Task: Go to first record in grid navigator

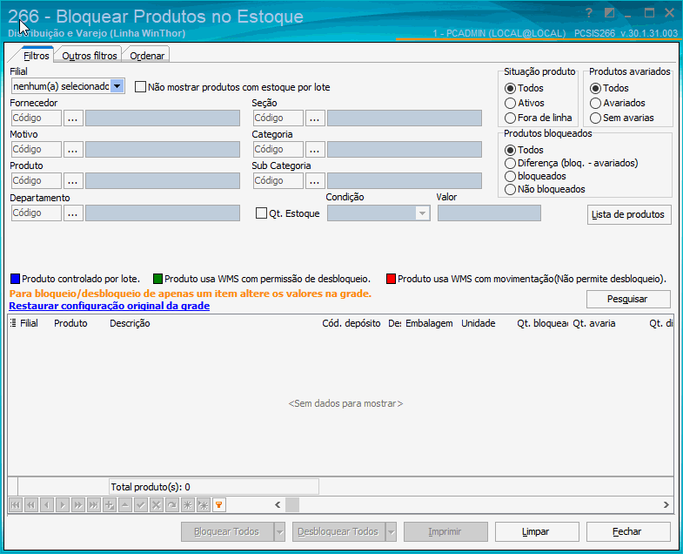Action: point(16,505)
